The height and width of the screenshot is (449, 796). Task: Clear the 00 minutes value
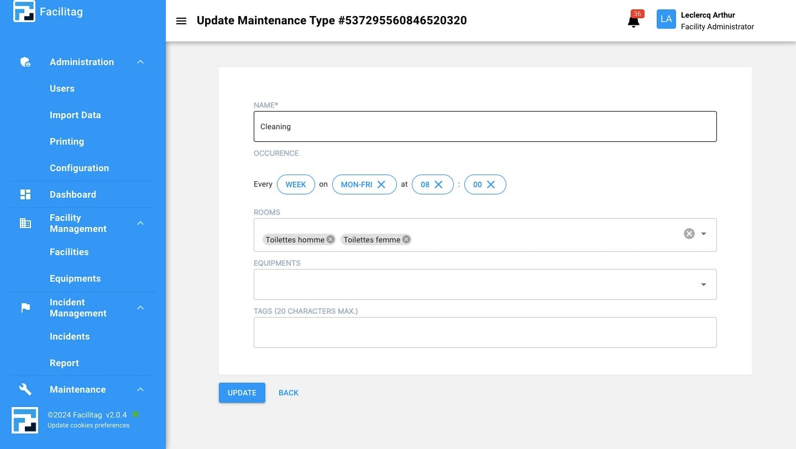tap(490, 184)
